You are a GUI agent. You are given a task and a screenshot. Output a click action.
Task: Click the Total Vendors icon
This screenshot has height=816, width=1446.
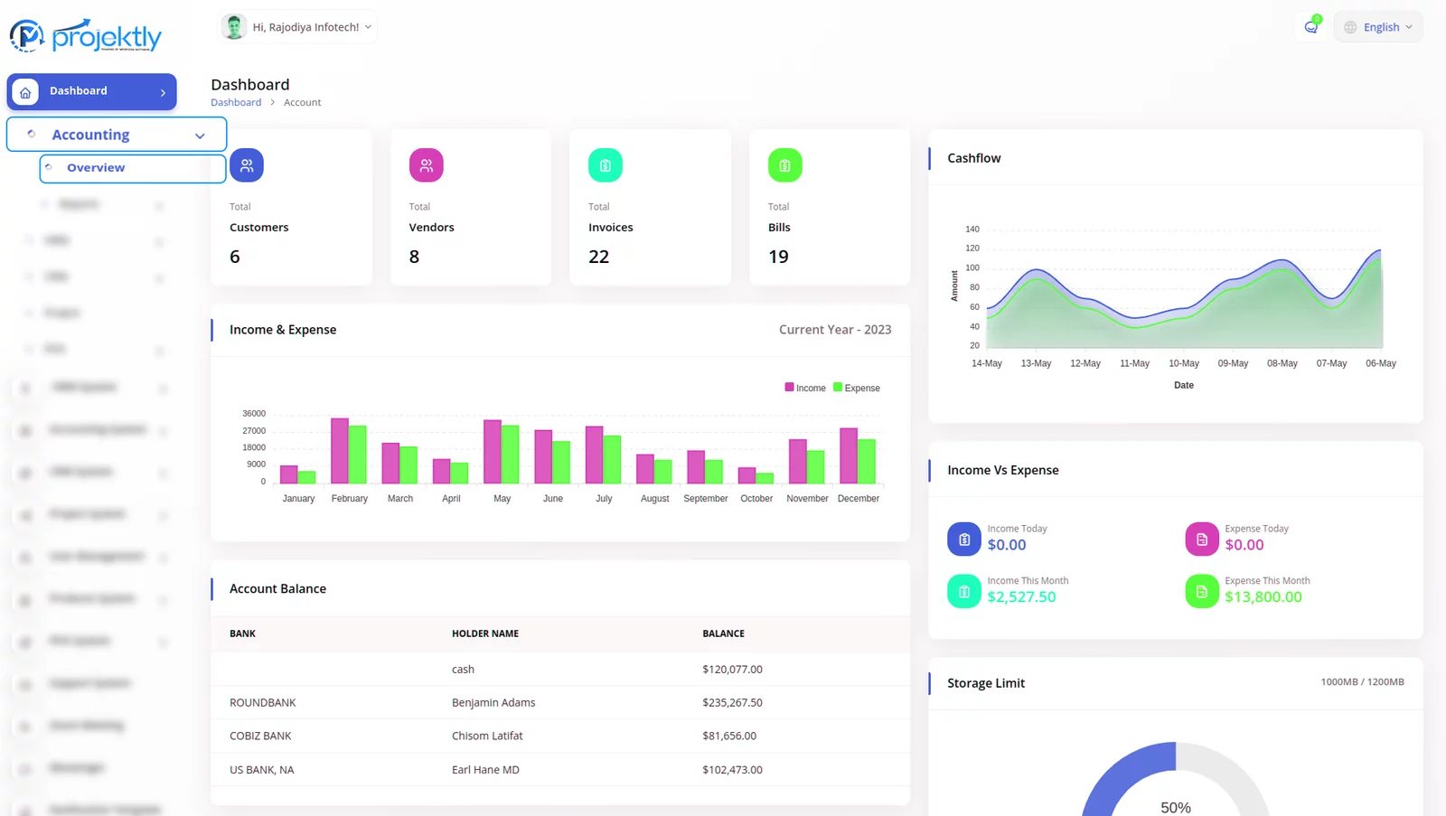point(426,165)
